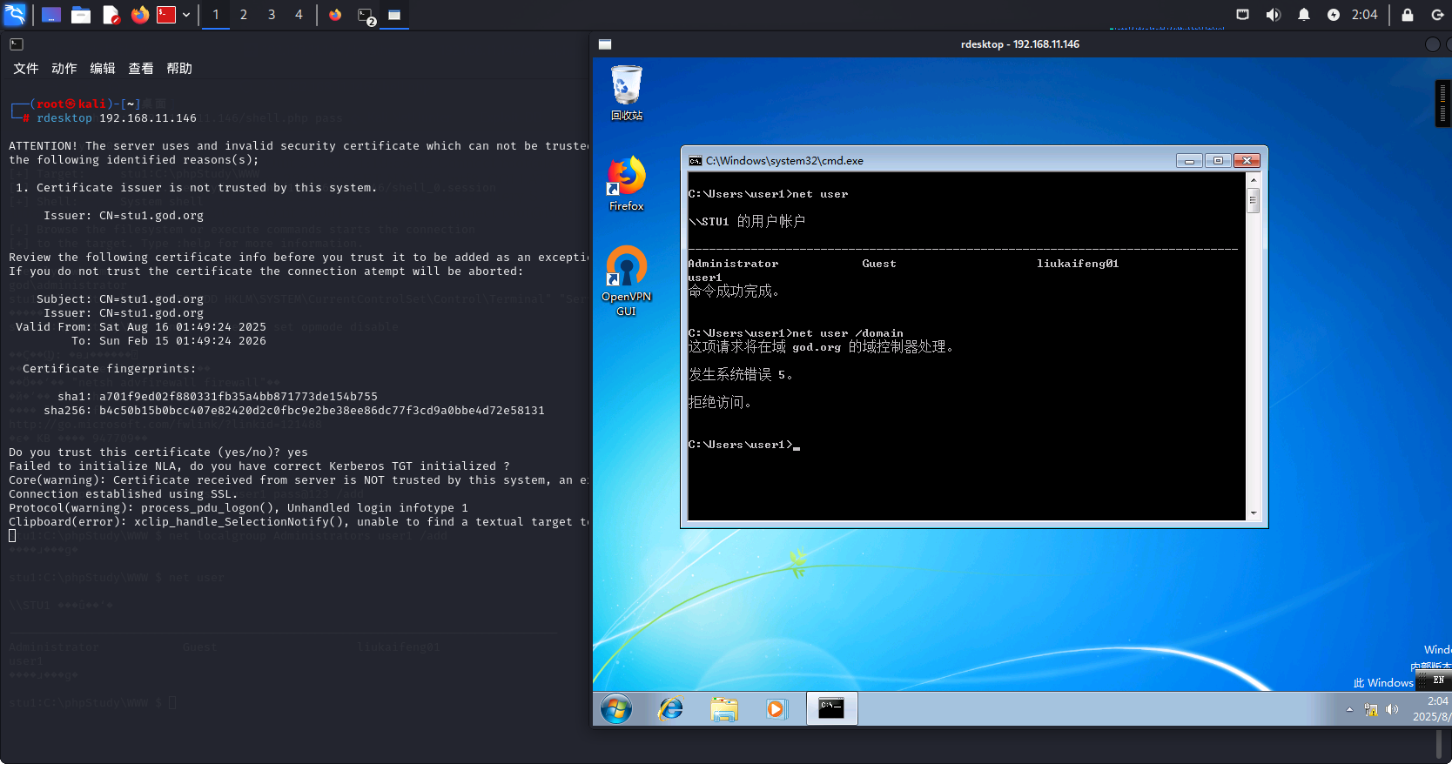The height and width of the screenshot is (764, 1452).
Task: Select cmd window button on Windows taskbar
Action: [x=831, y=709]
